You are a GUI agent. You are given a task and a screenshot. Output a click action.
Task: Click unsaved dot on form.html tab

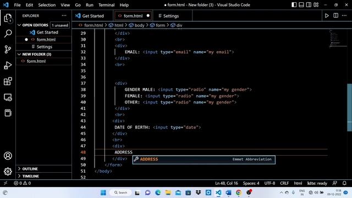148,16
